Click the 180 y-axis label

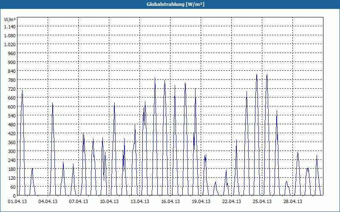[x=12, y=169]
